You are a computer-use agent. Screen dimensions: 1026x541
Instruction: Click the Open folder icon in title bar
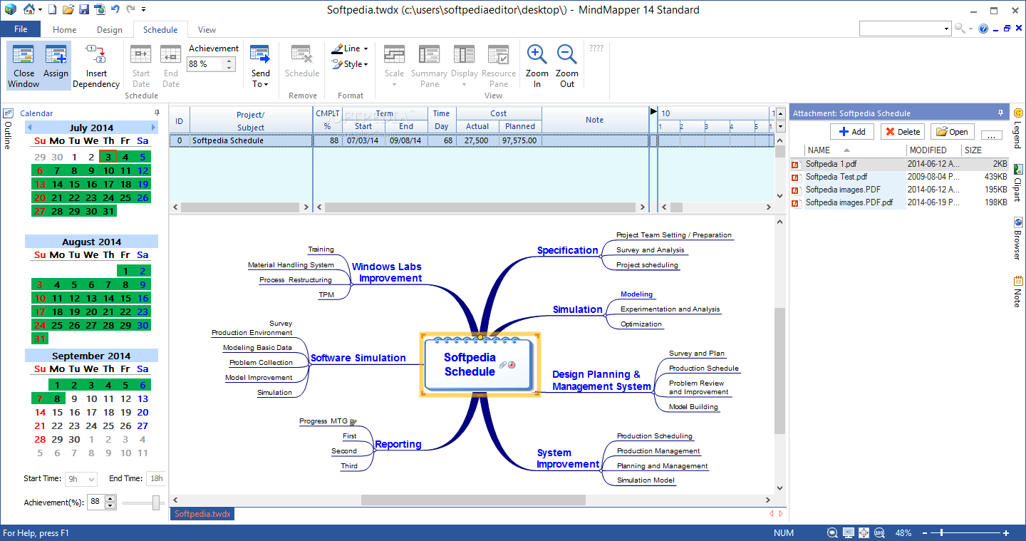68,9
